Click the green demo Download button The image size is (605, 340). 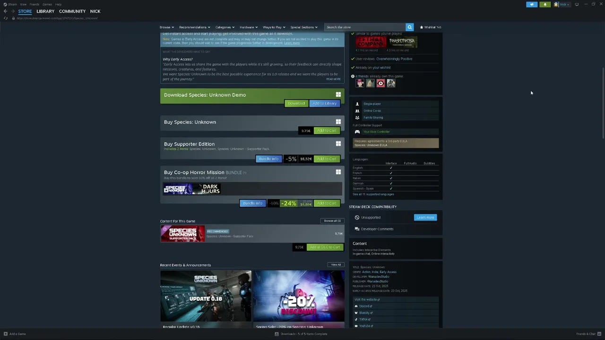tap(296, 103)
